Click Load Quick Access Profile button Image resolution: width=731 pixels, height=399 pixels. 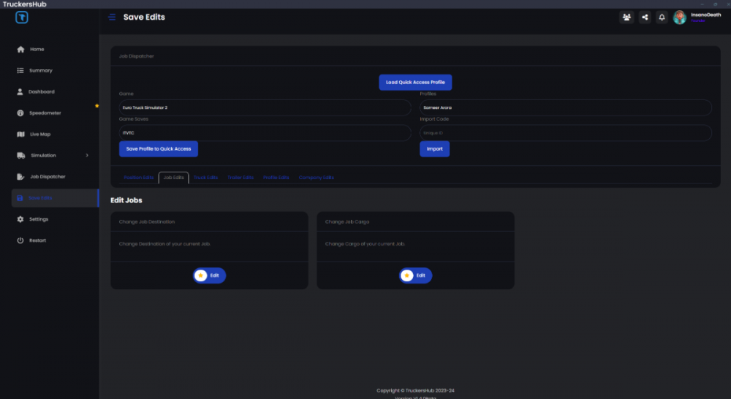tap(415, 83)
